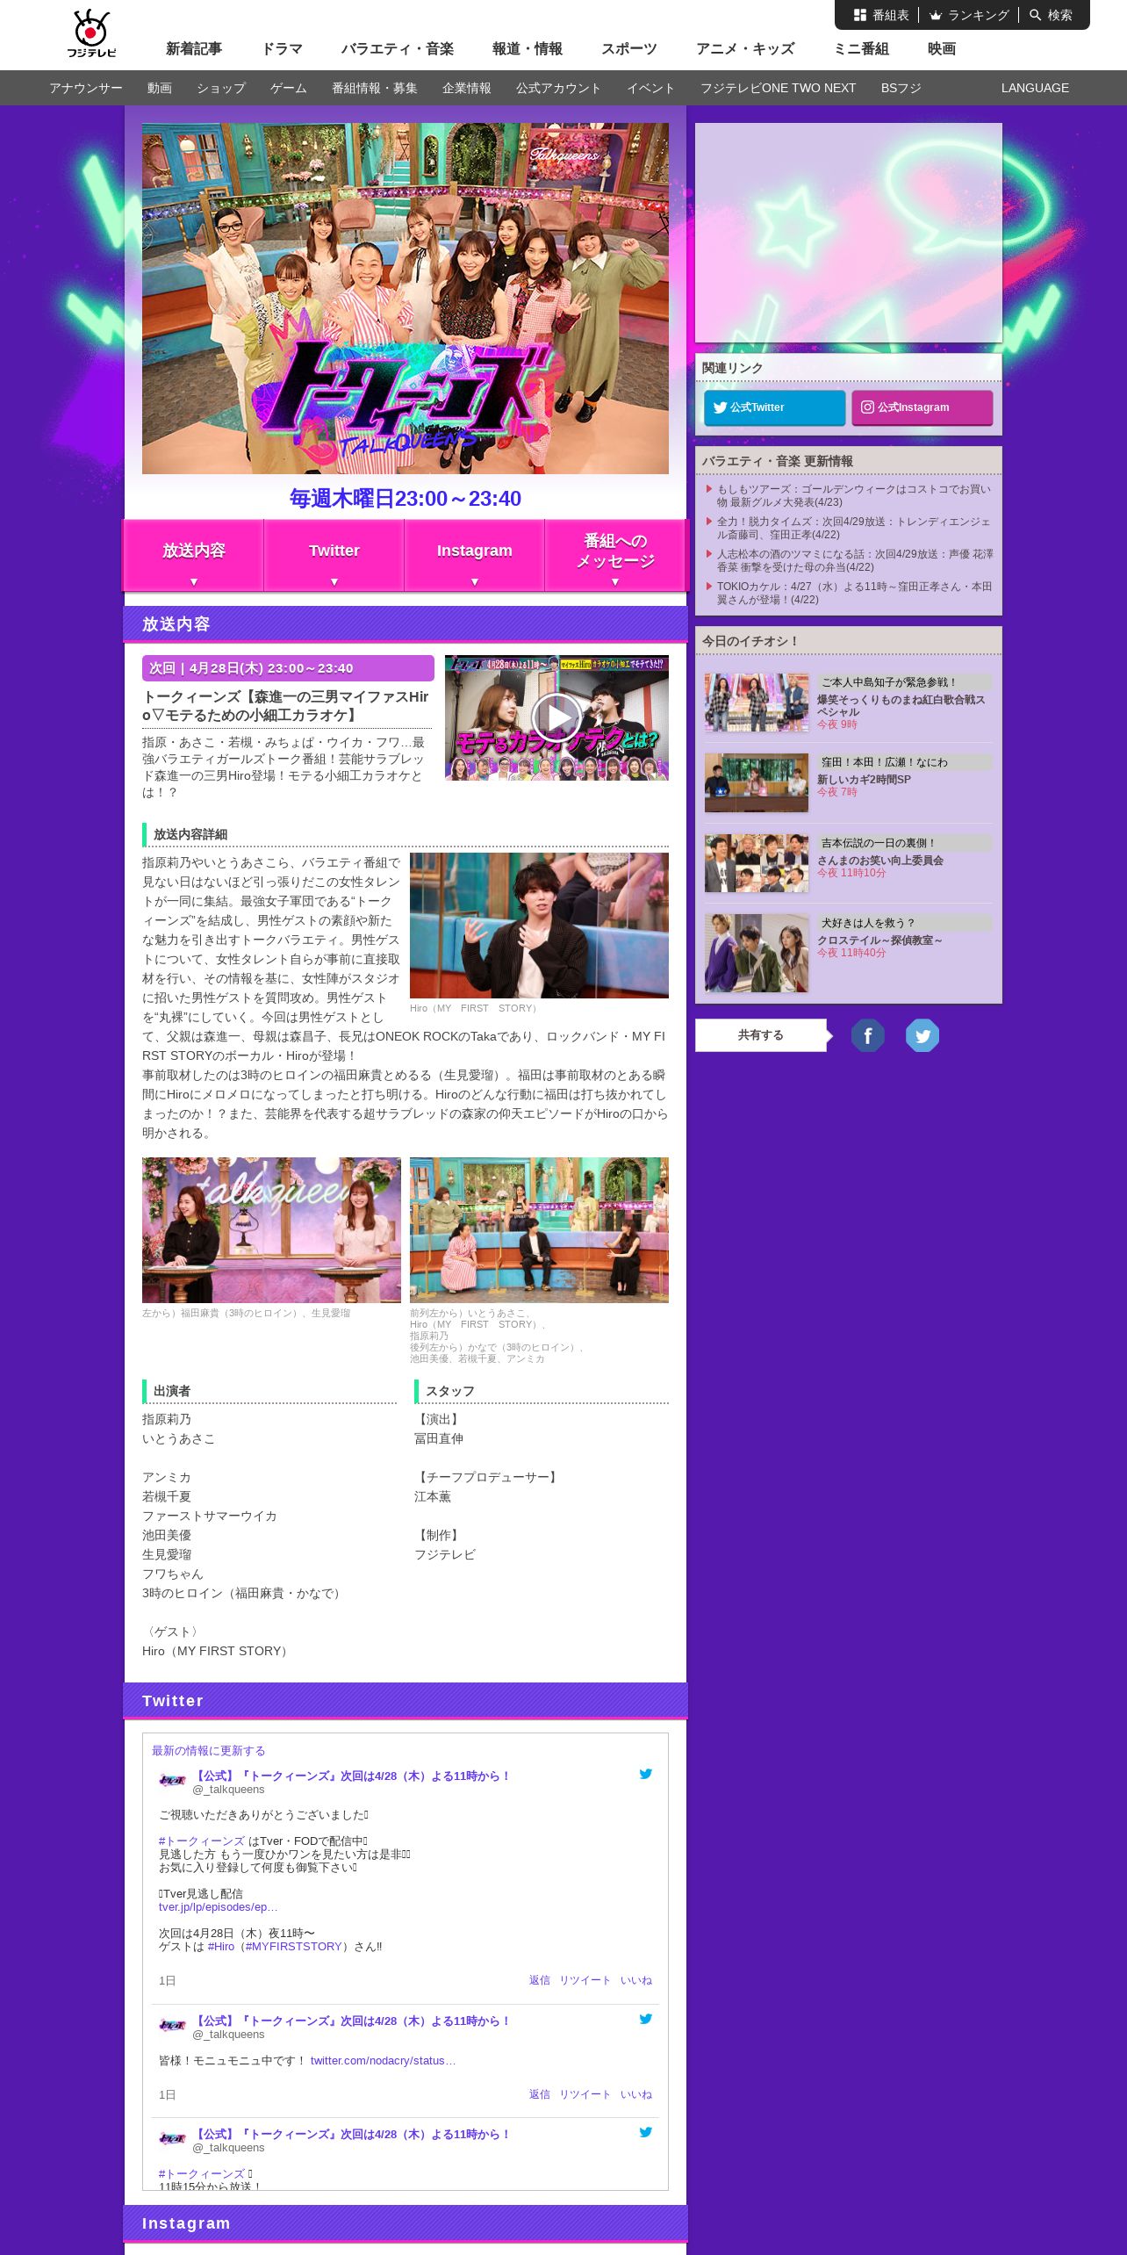1127x2255 pixels.
Task: Open the tver.jp/lp/episodes link in tweet
Action: coord(218,1906)
